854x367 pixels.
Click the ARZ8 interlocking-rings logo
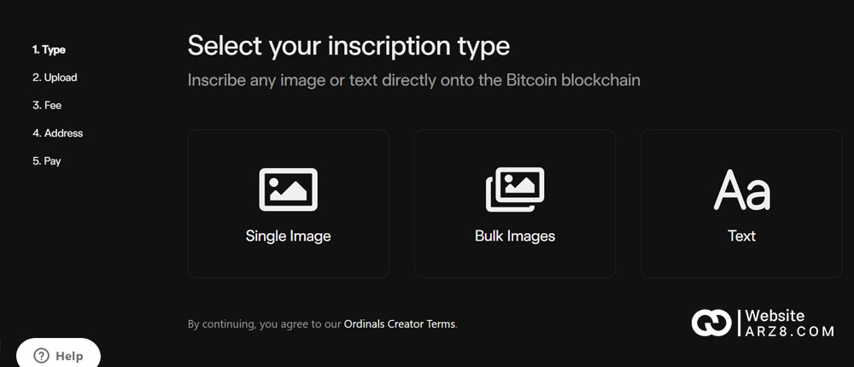click(711, 323)
